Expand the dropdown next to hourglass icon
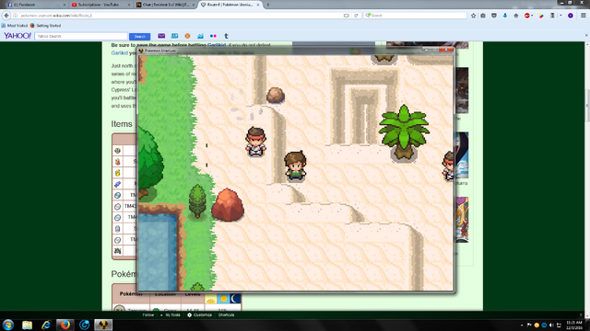Screen dimensions: 590x331 560,16
